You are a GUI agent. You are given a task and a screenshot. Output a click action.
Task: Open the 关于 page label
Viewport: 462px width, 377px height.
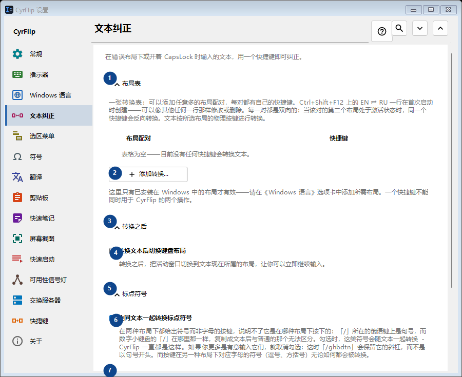coord(36,341)
